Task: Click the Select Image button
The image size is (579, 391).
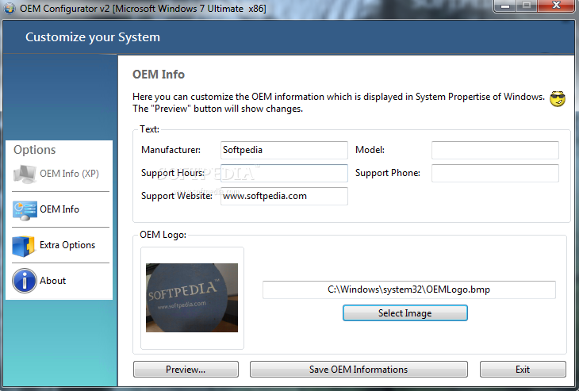Action: click(x=405, y=313)
